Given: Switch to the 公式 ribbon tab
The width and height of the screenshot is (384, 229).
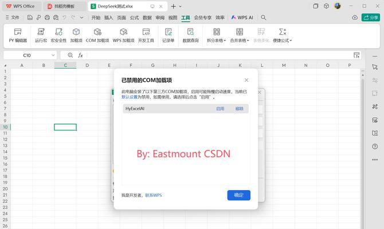Looking at the screenshot, I should pyautogui.click(x=134, y=18).
